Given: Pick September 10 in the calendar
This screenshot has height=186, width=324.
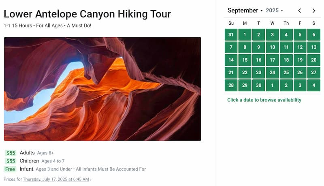Looking at the screenshot, I should pos(272,47).
